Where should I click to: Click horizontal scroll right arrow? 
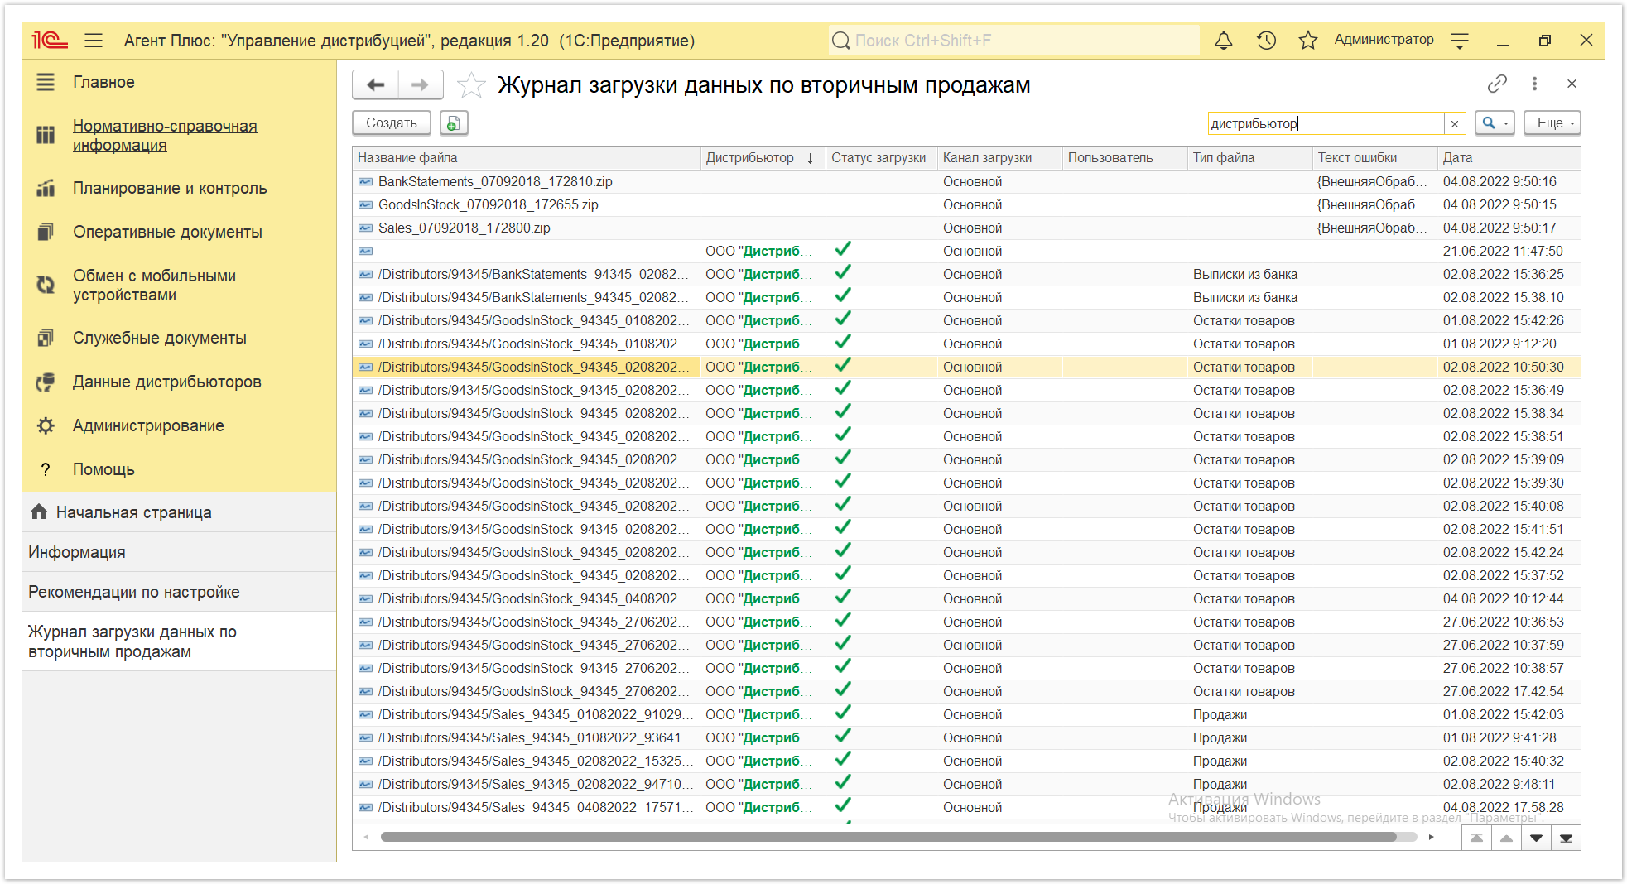tap(1431, 837)
